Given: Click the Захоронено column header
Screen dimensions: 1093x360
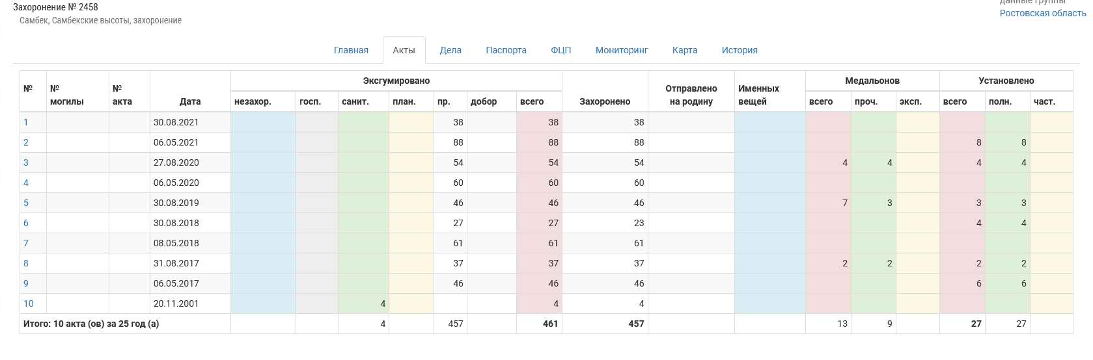Looking at the screenshot, I should pyautogui.click(x=605, y=101).
